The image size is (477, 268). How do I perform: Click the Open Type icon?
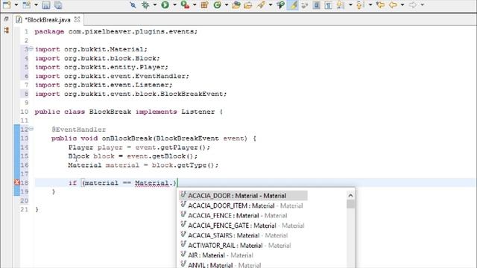pos(236,5)
